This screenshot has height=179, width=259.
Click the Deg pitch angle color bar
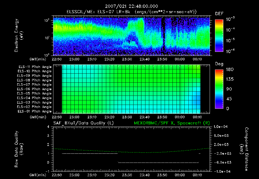click(x=219, y=89)
